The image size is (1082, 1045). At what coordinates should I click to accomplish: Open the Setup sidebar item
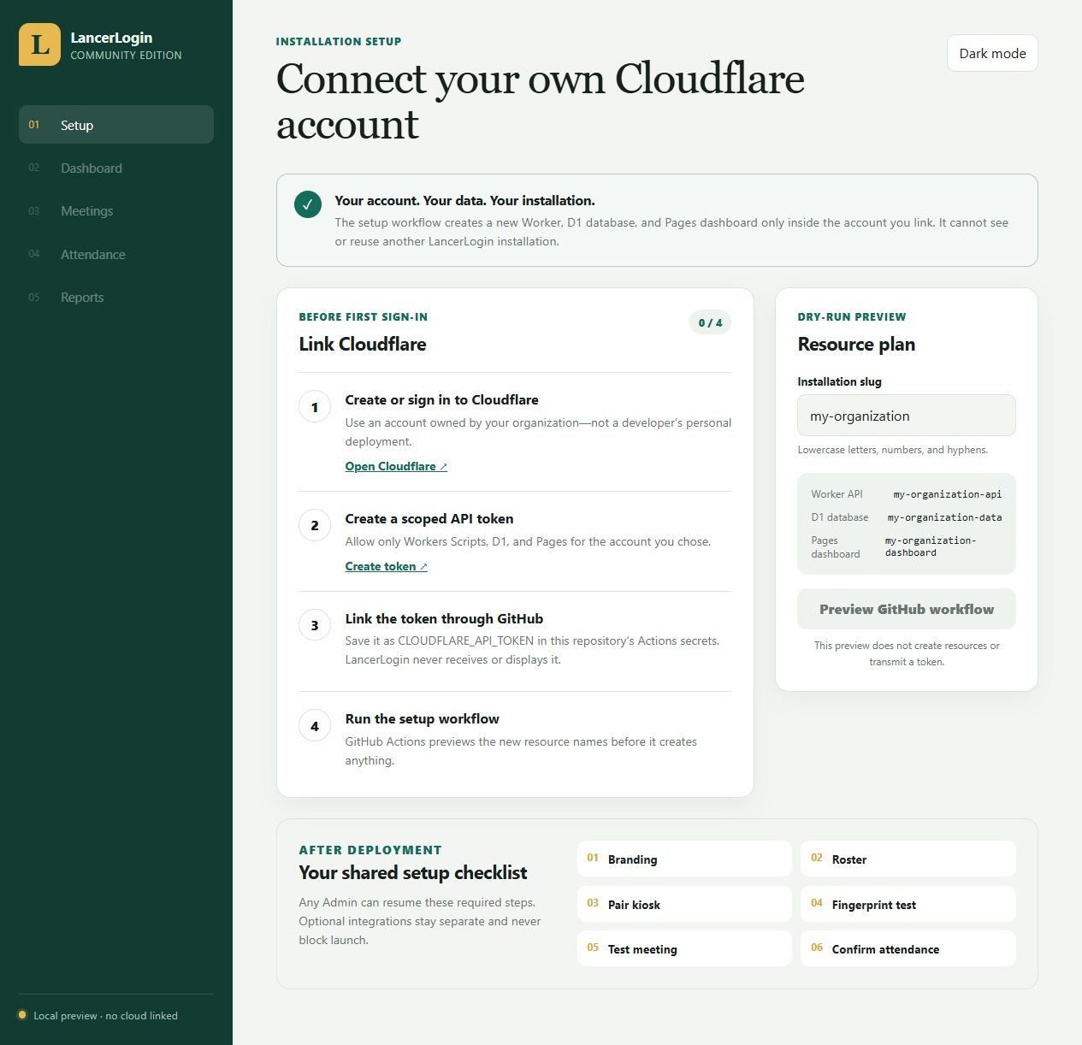tap(116, 125)
